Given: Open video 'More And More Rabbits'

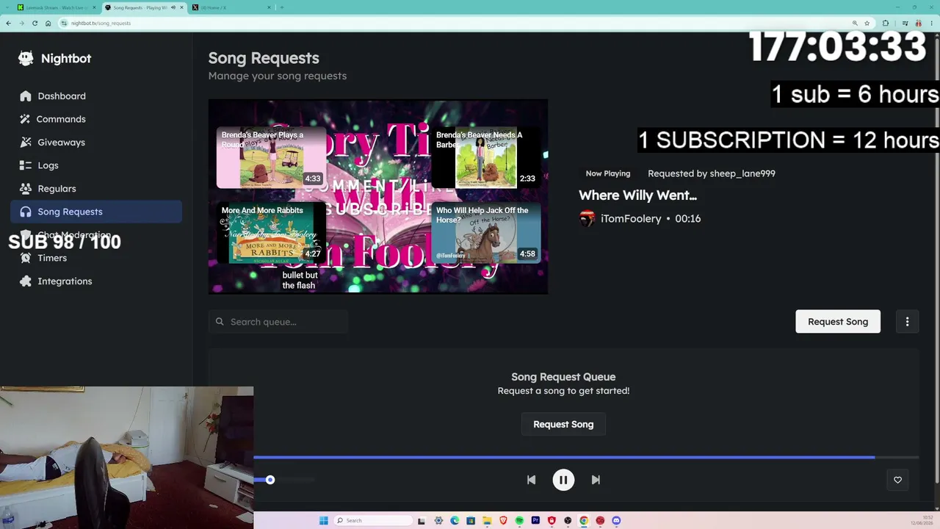Looking at the screenshot, I should [x=271, y=232].
